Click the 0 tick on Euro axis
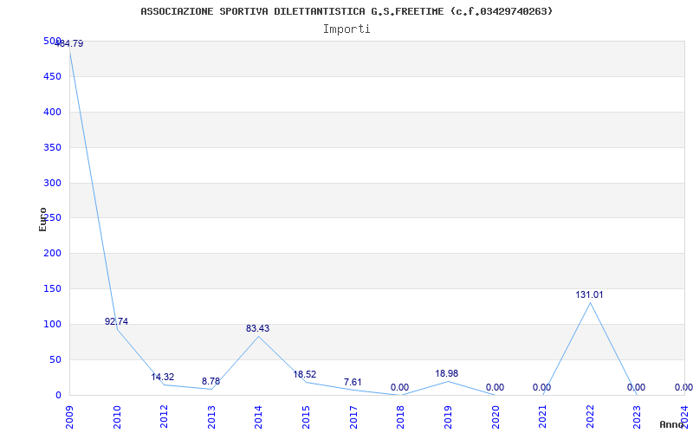 click(58, 395)
